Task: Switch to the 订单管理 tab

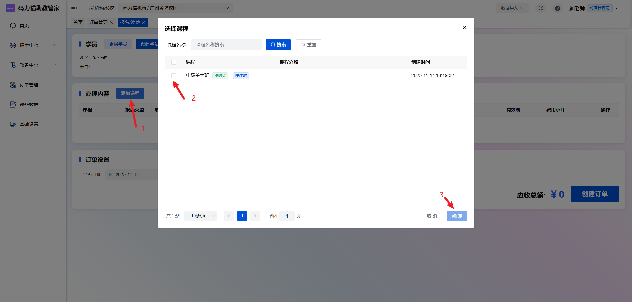Action: [x=98, y=22]
